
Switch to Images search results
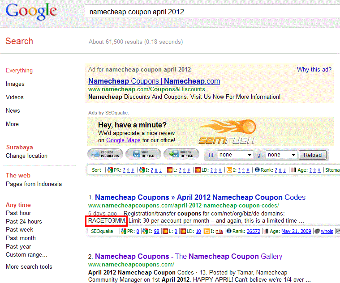pyautogui.click(x=15, y=84)
